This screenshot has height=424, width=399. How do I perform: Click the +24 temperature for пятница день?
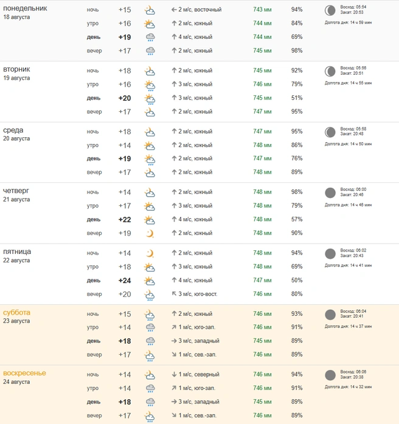click(125, 281)
